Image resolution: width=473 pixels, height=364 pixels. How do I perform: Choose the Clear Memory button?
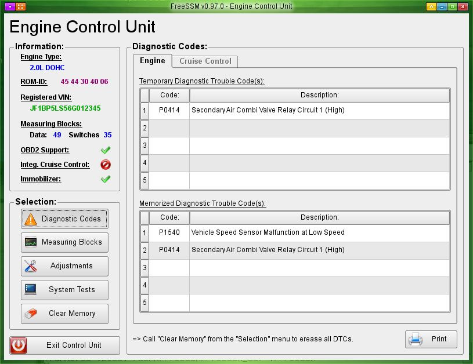tap(64, 314)
